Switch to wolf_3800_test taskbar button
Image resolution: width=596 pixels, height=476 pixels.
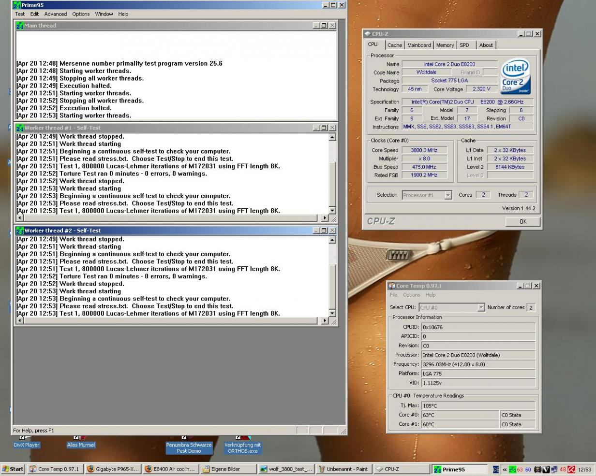pos(286,469)
